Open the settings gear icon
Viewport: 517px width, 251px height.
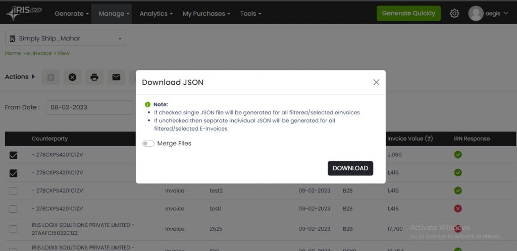[454, 14]
